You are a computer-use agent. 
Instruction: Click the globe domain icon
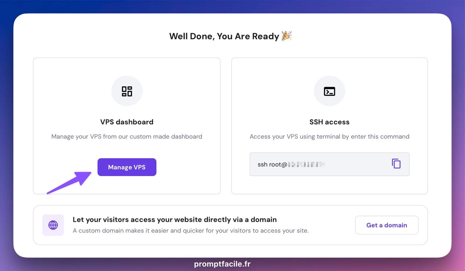(53, 225)
